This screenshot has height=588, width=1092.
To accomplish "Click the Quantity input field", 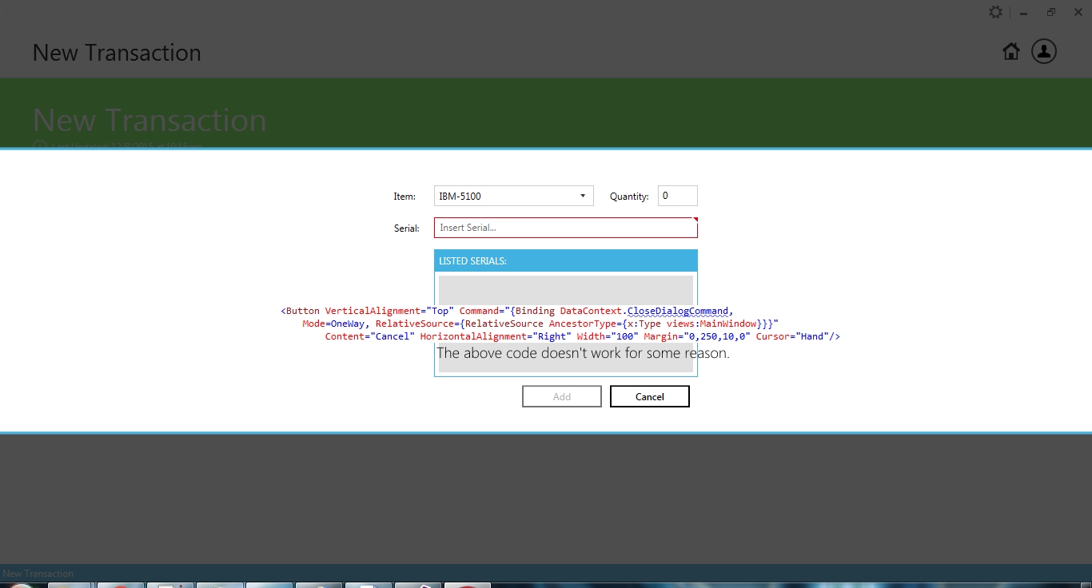I will (677, 195).
